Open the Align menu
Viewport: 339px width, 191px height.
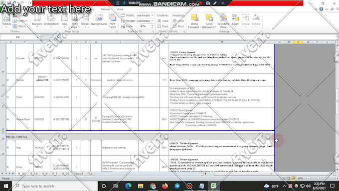[235, 20]
